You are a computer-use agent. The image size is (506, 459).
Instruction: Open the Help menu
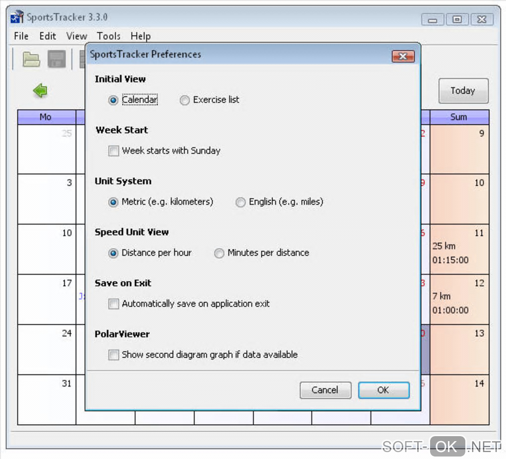pos(140,36)
